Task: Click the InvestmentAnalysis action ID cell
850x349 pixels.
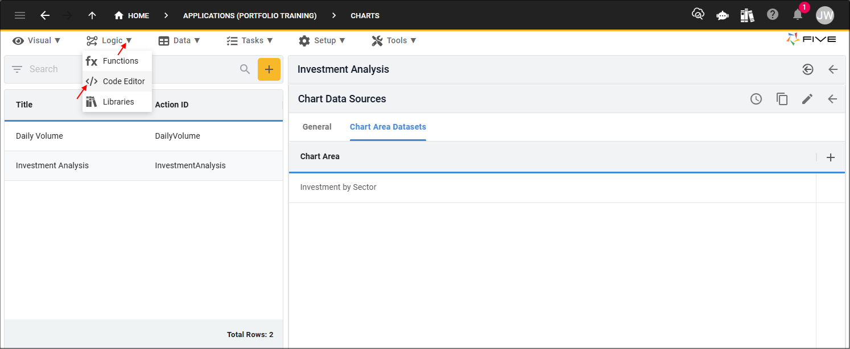Action: point(190,165)
